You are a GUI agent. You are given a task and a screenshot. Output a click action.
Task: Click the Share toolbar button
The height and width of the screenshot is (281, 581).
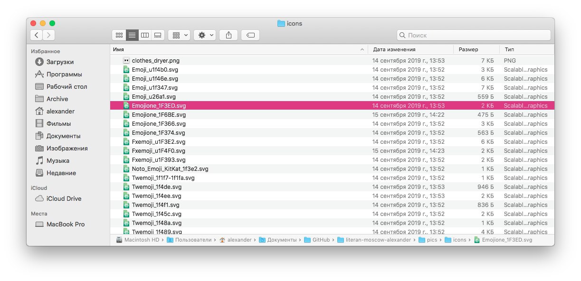coord(229,35)
